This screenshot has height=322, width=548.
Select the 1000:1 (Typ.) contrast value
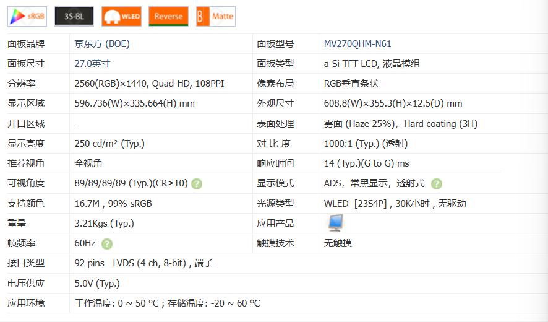coord(366,144)
